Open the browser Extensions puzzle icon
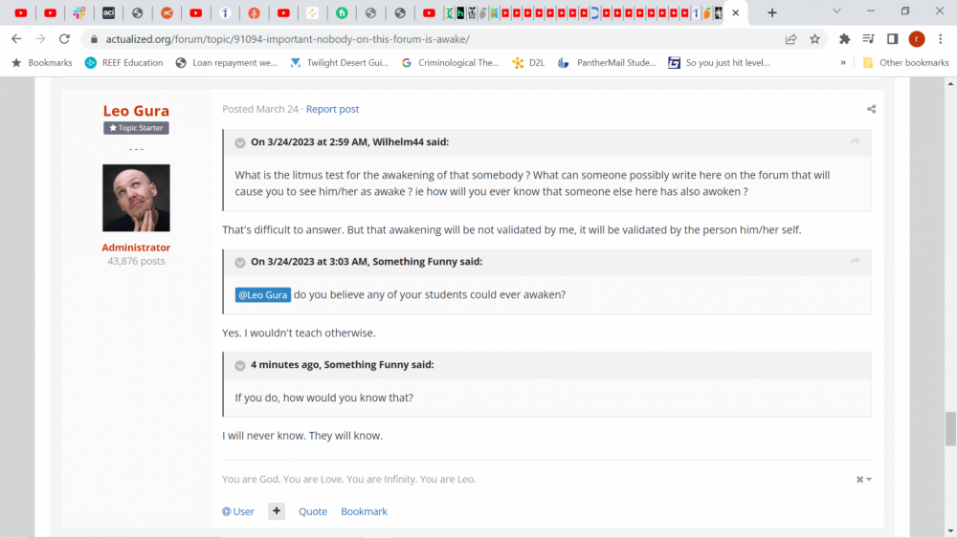 pyautogui.click(x=844, y=39)
